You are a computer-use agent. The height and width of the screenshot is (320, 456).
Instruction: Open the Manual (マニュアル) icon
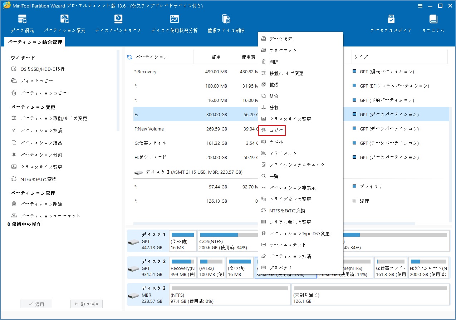(x=433, y=24)
